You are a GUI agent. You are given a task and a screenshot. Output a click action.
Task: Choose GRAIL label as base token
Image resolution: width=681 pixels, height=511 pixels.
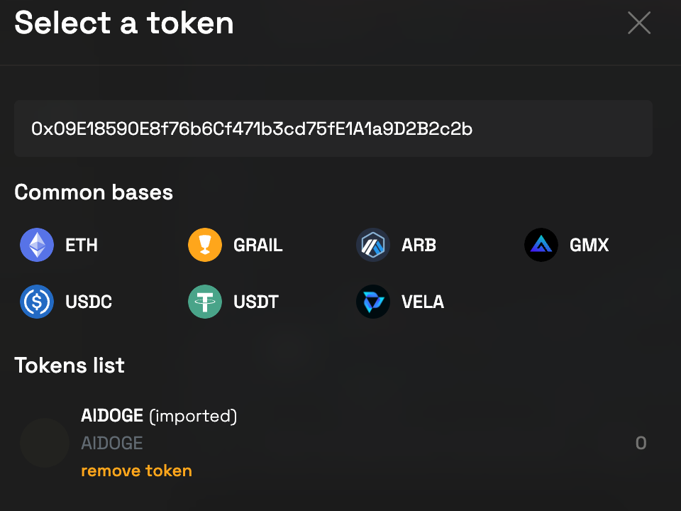[x=258, y=245]
